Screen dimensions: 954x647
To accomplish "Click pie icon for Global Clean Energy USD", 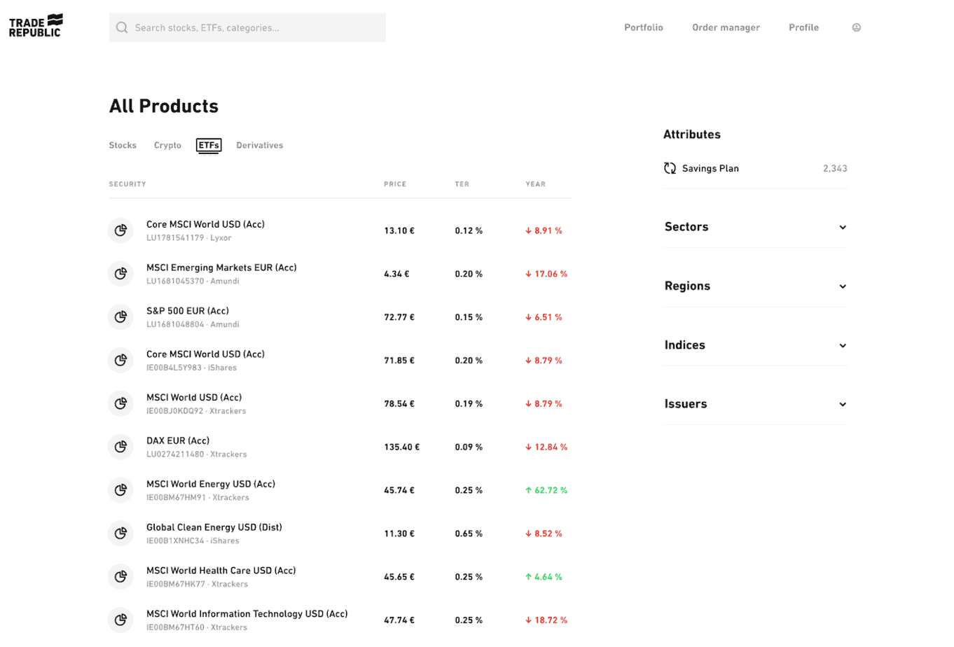I will pos(120,534).
